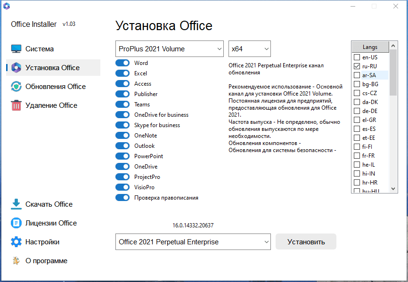Open Office 2021 Perpetual Enterprise channel dropdown
The height and width of the screenshot is (282, 408).
(x=193, y=242)
